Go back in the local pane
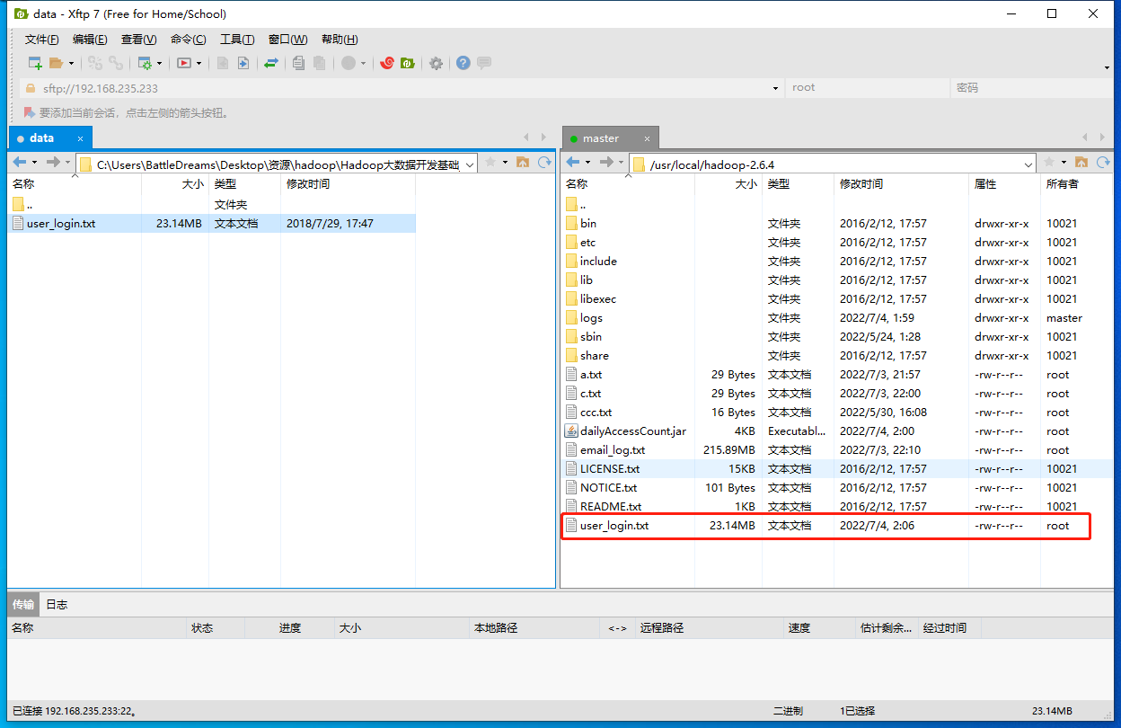1121x728 pixels. [x=21, y=163]
